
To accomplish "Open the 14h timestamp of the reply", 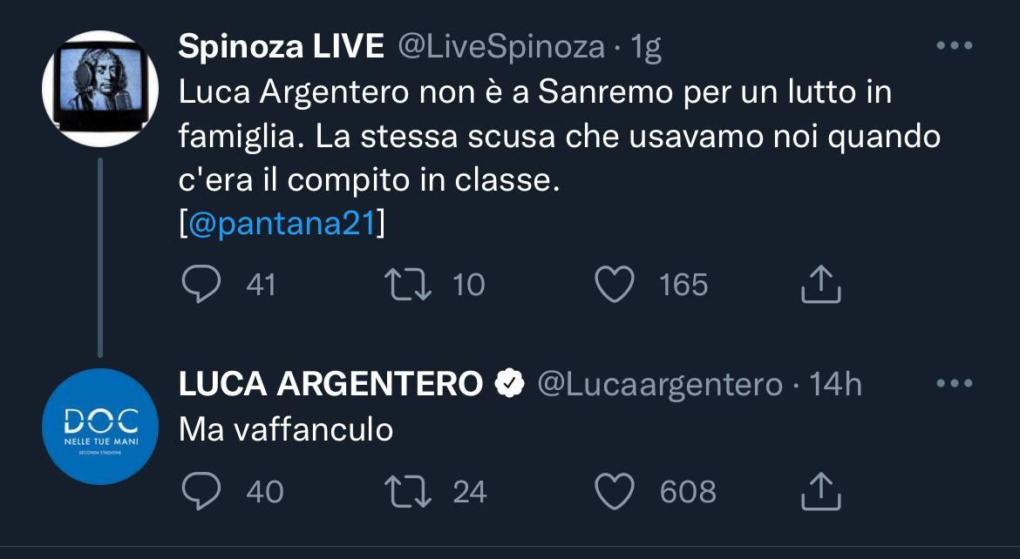I will coord(836,384).
